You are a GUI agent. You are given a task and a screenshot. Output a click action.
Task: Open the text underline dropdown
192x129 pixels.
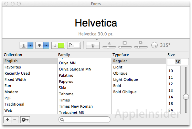click(26, 45)
